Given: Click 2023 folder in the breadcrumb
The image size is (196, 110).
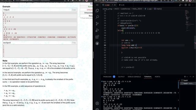Looking at the screenshot, I should click(x=116, y=9).
